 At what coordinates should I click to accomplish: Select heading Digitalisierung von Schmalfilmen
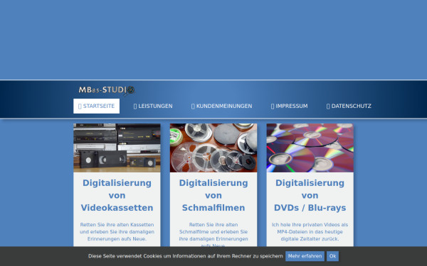213,196
